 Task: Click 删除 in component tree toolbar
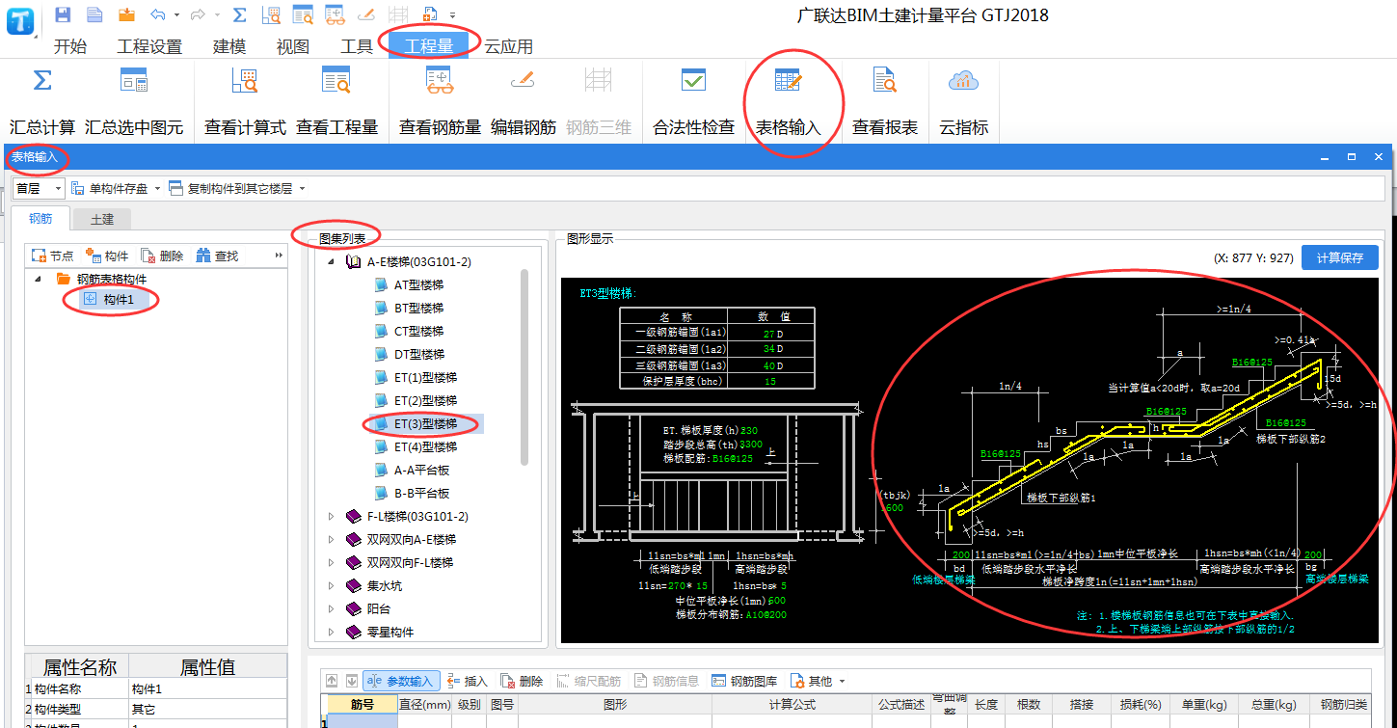[162, 256]
